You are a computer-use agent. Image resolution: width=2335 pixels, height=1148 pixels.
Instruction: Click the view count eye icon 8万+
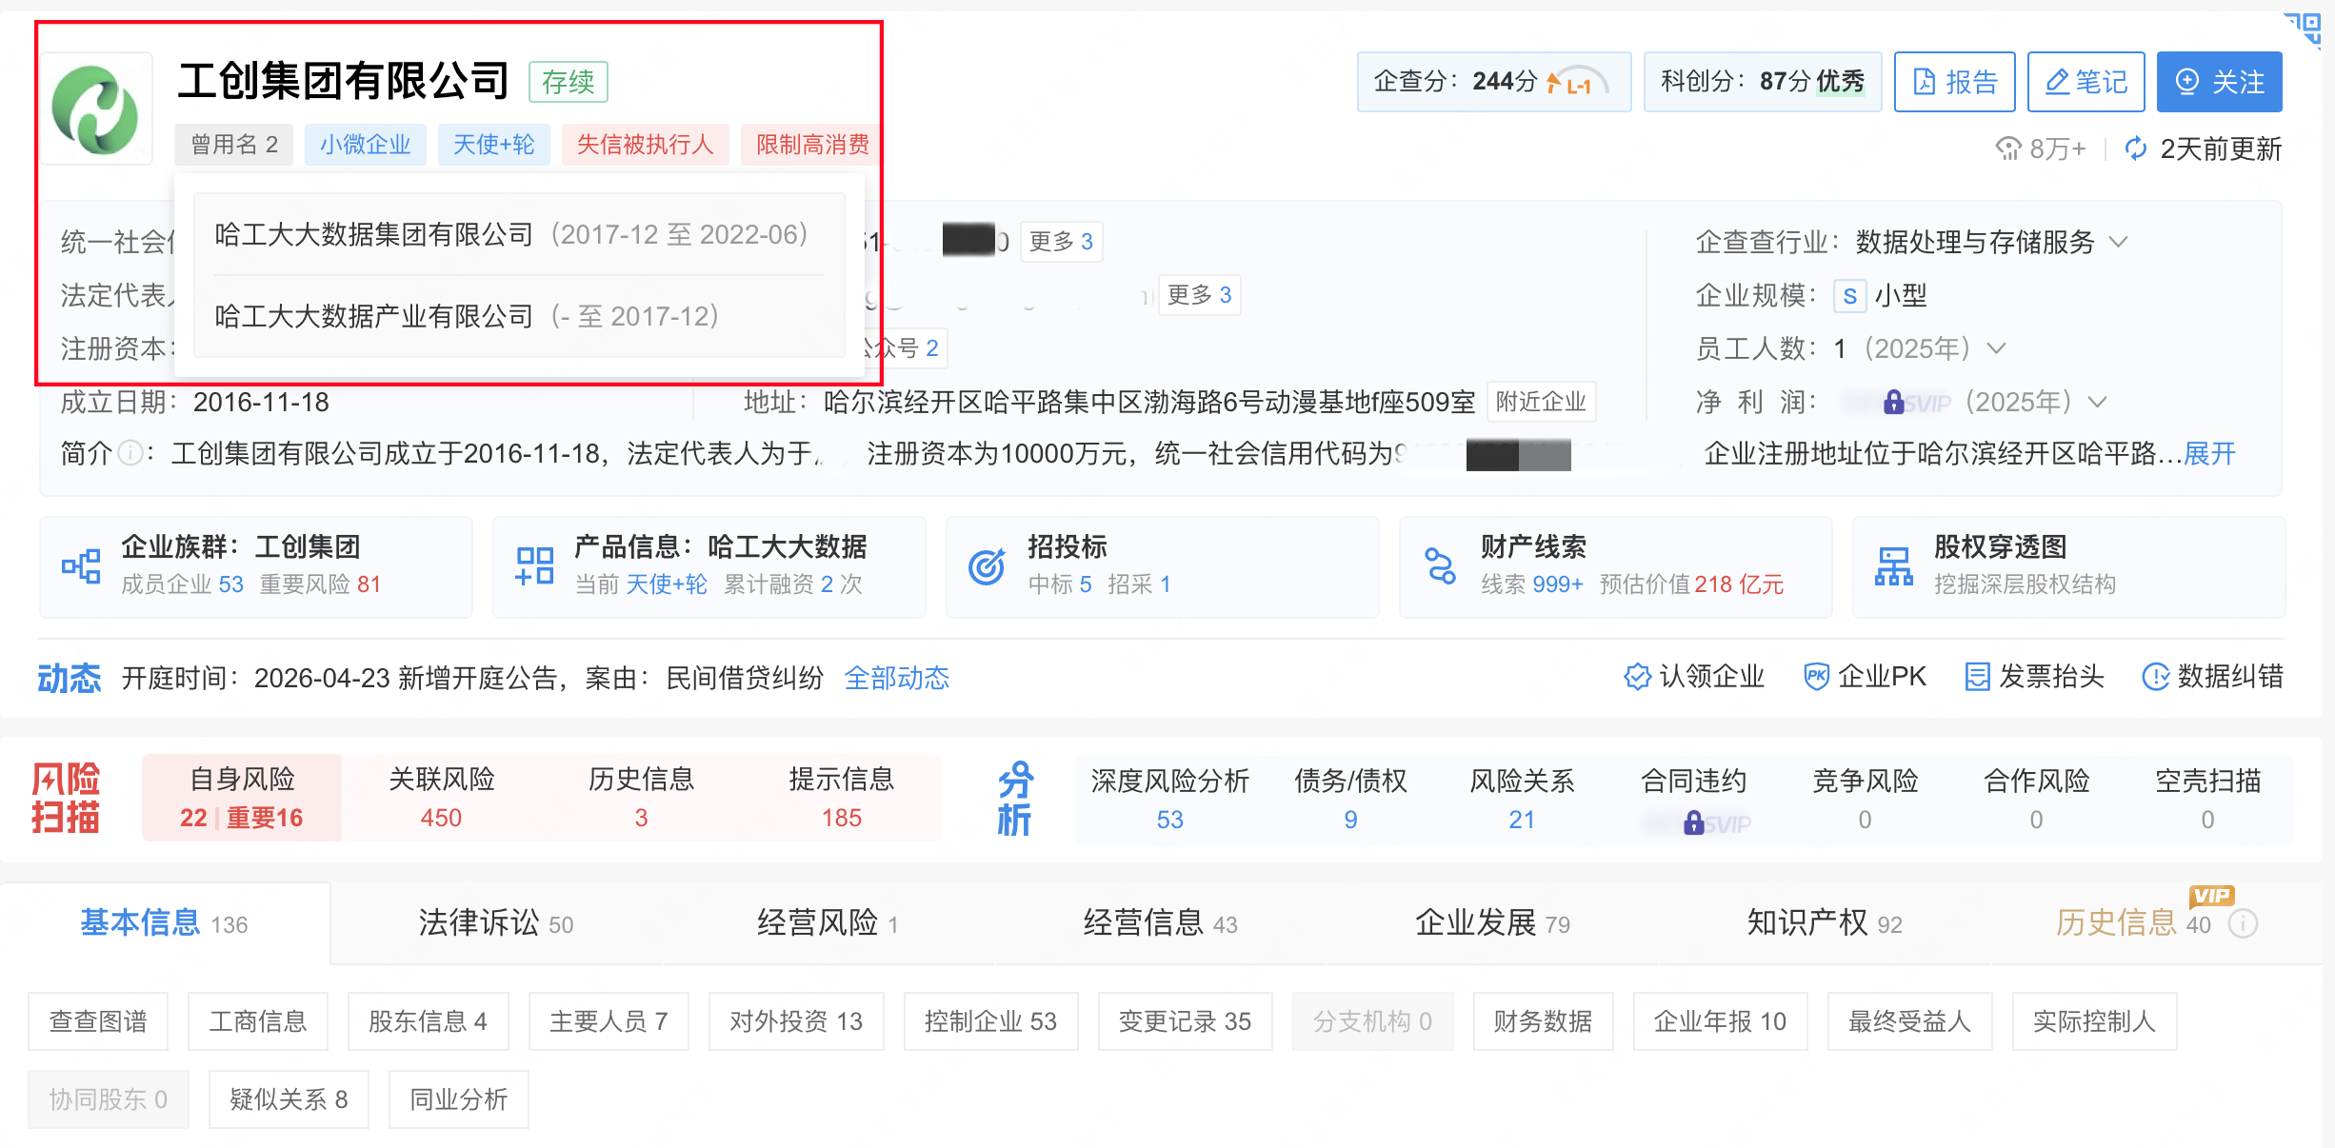[2007, 148]
